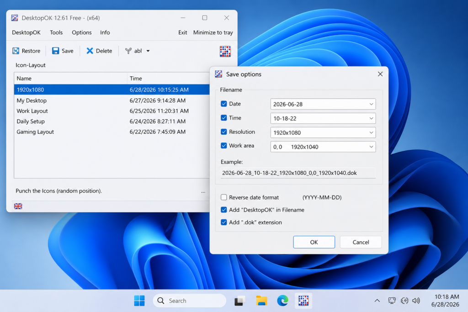This screenshot has height=312, width=468.
Task: Open the Time 10-18-22 dropdown
Action: [323, 118]
